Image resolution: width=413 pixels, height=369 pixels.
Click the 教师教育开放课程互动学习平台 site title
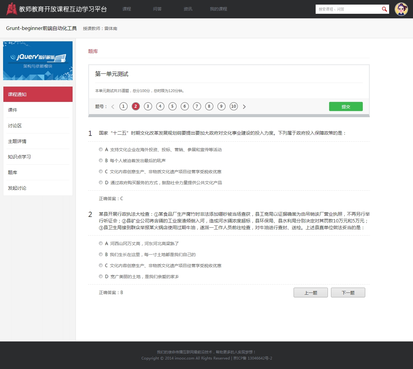coord(63,9)
